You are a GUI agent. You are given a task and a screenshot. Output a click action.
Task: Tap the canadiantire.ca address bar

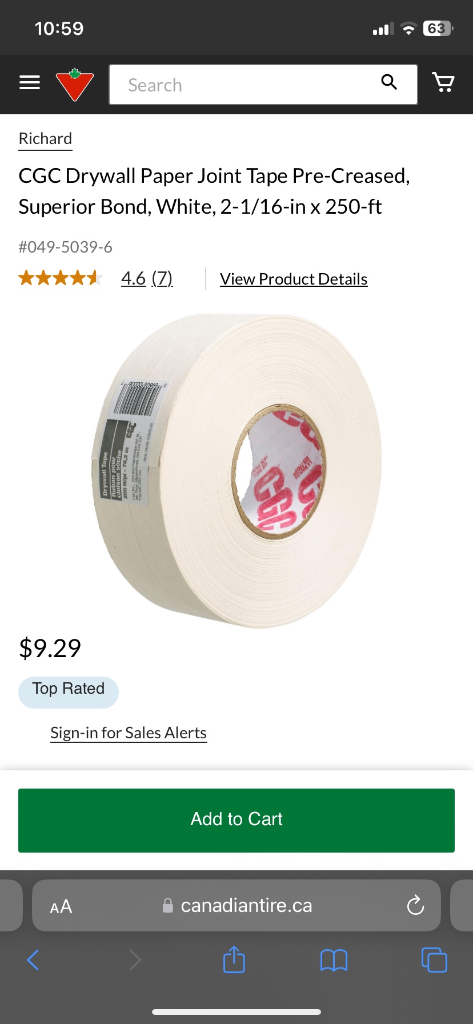[236, 905]
